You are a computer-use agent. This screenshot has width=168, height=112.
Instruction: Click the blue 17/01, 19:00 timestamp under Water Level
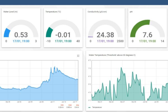coord(21,41)
